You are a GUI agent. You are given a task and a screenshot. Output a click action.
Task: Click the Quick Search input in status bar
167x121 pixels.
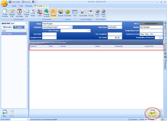coord(19,119)
